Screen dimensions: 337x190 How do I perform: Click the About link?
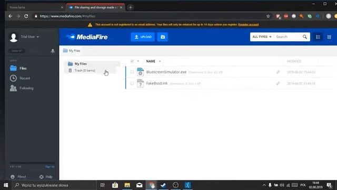point(18,177)
